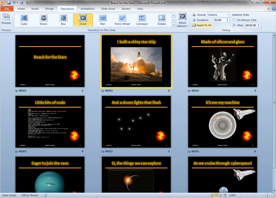This screenshot has height=198, width=276.
Task: Uncheck the After advance slide checkbox
Action: [x=234, y=25]
